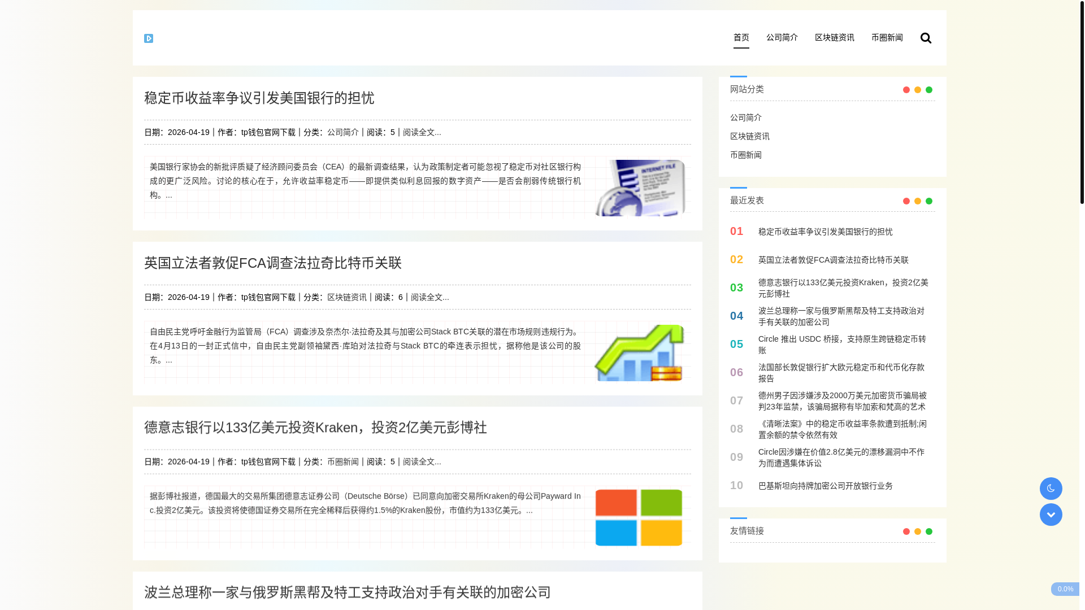Click category 公司简介 in first article meta
This screenshot has height=610, width=1085.
[343, 132]
